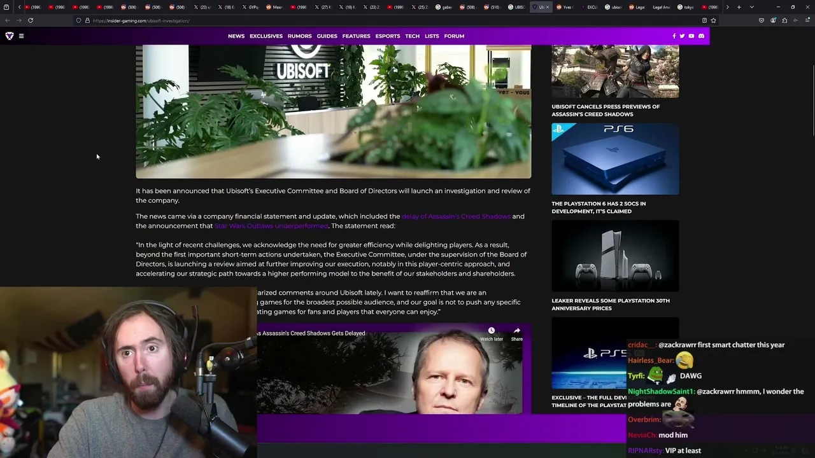Screen dimensions: 815x458
Task: Open the RUMORS menu item
Action: pos(300,36)
